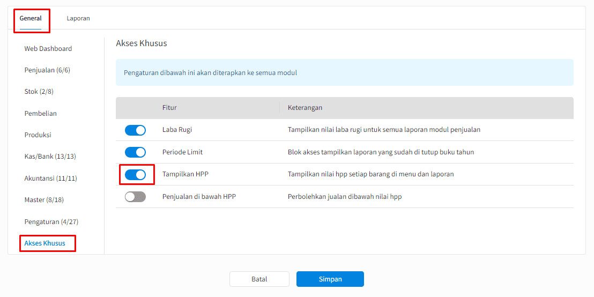The width and height of the screenshot is (594, 297).
Task: Enable Penjualan di bawah HPP toggle
Action: (135, 197)
